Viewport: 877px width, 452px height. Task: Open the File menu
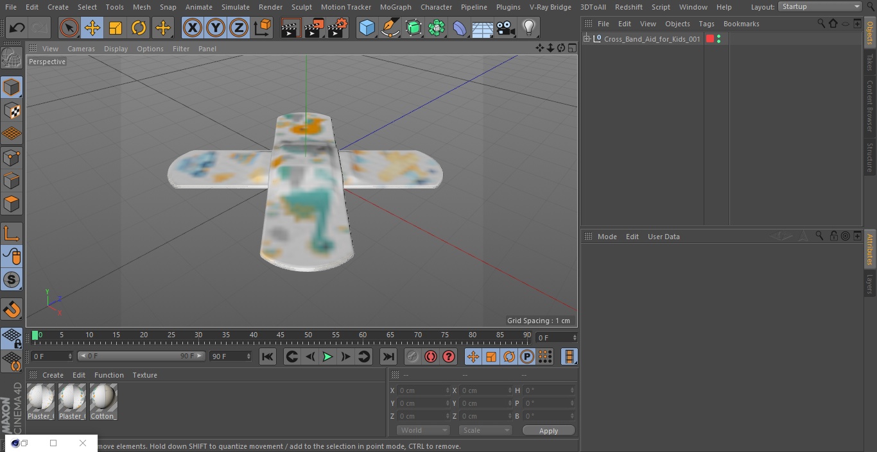pos(11,7)
